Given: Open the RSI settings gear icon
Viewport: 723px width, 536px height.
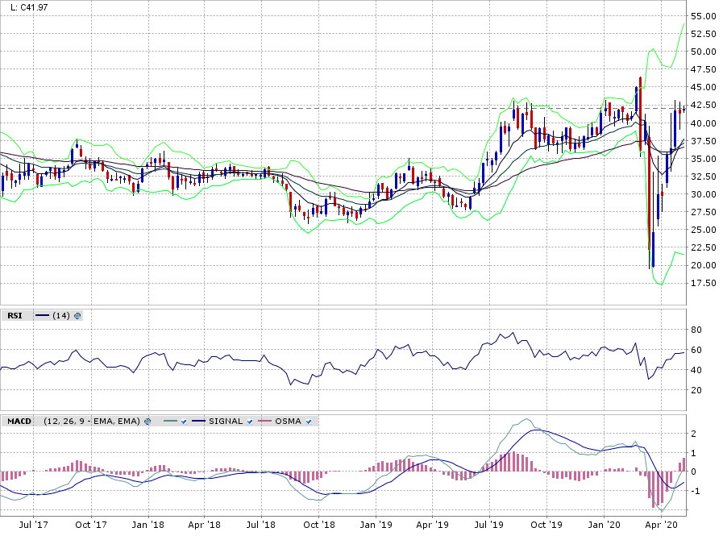Looking at the screenshot, I should pos(78,316).
